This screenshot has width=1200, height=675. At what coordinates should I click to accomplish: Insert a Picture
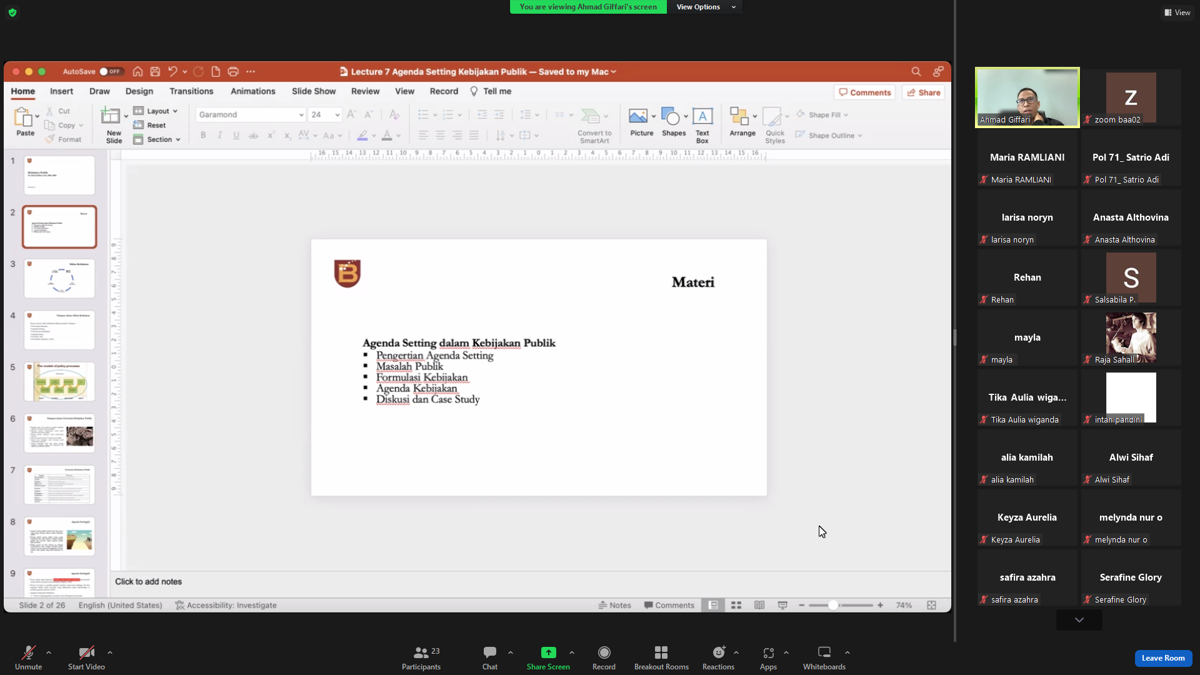641,122
